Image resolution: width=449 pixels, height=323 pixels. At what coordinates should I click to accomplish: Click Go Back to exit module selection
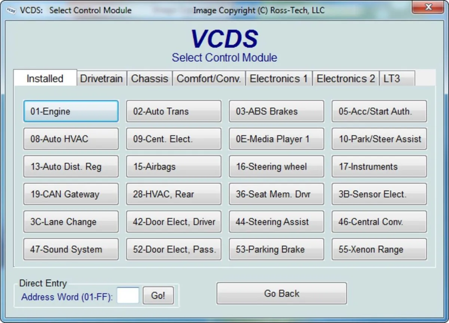point(281,293)
